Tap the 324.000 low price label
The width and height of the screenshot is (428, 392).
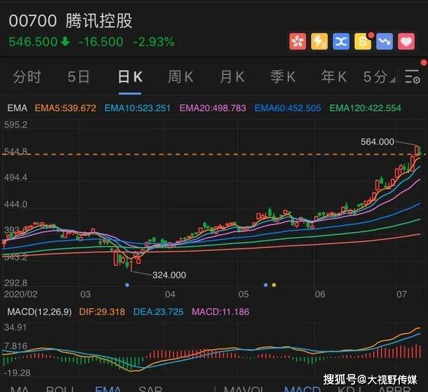point(169,275)
